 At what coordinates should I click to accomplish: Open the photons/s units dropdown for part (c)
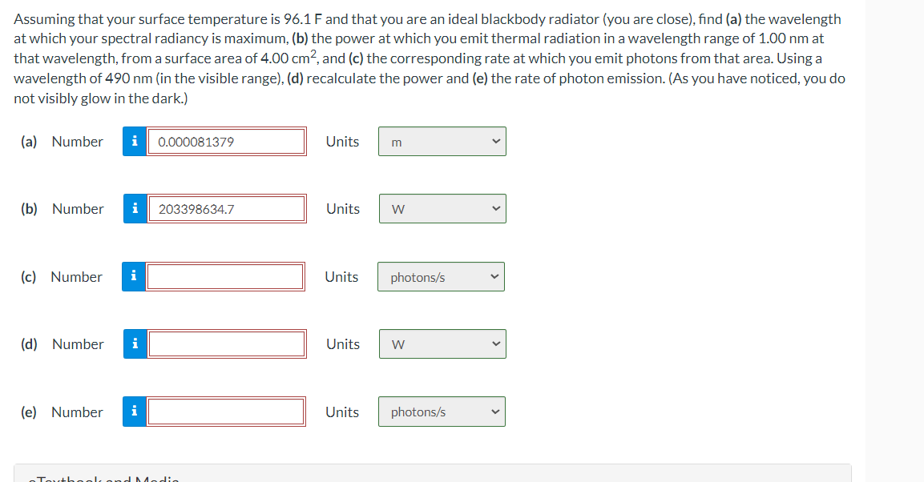point(441,276)
